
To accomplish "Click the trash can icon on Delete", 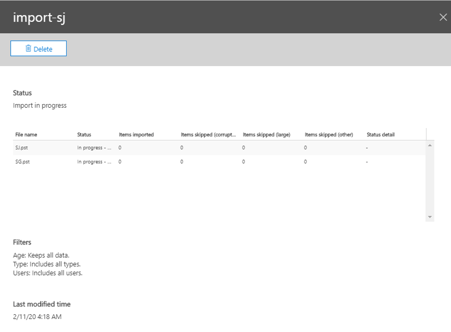I will click(x=28, y=49).
